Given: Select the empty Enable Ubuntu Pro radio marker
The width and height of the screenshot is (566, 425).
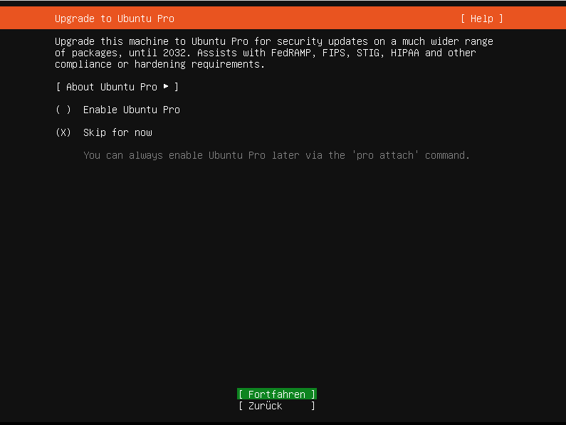Looking at the screenshot, I should 63,110.
